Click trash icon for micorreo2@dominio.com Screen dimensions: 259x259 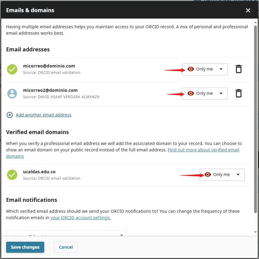239,93
